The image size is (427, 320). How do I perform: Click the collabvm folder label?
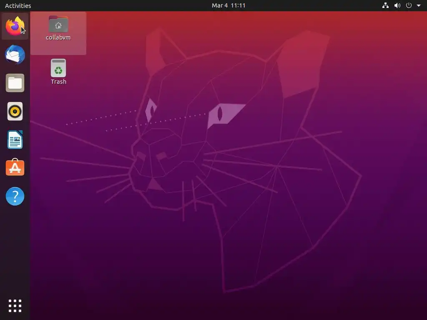pyautogui.click(x=58, y=37)
